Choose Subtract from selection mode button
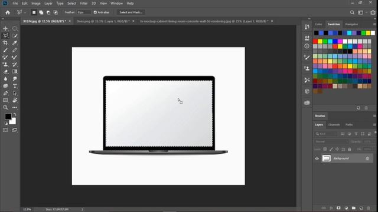The image size is (378, 212). coord(48,12)
